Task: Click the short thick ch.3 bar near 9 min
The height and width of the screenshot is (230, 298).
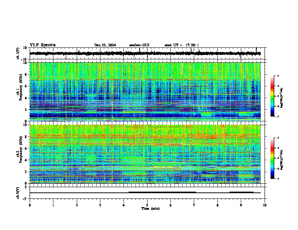Action: (242, 192)
